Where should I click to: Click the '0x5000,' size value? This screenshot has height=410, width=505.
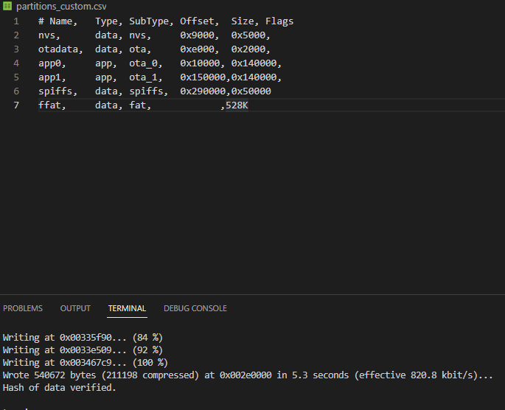tap(251, 35)
